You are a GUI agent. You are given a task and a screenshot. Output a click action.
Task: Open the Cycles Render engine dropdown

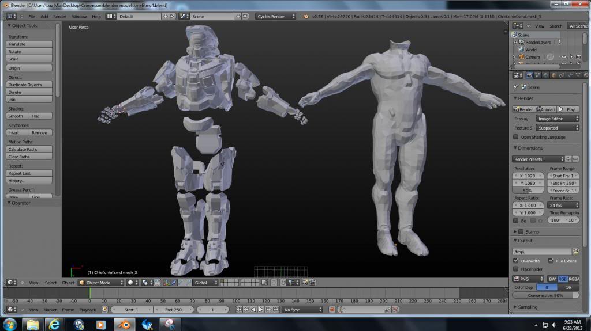pyautogui.click(x=275, y=17)
